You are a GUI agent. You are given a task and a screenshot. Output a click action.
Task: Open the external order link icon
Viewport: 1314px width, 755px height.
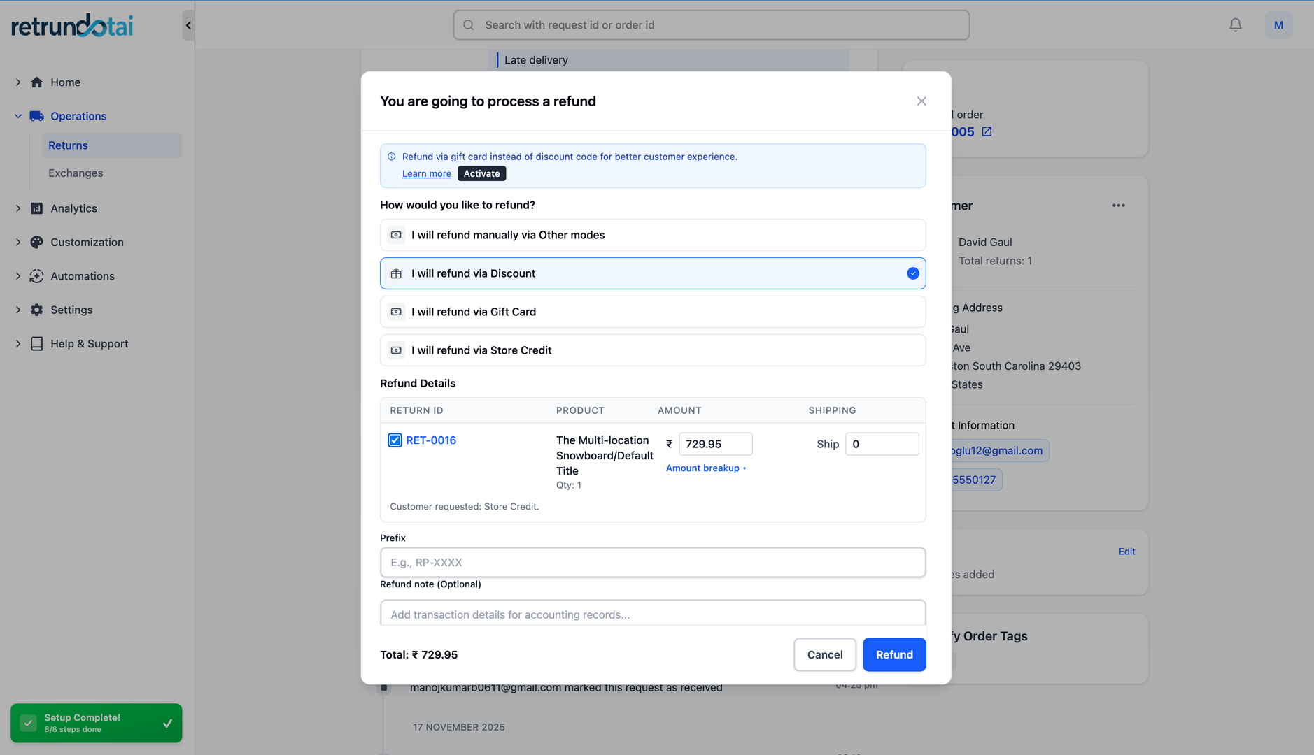pyautogui.click(x=987, y=131)
